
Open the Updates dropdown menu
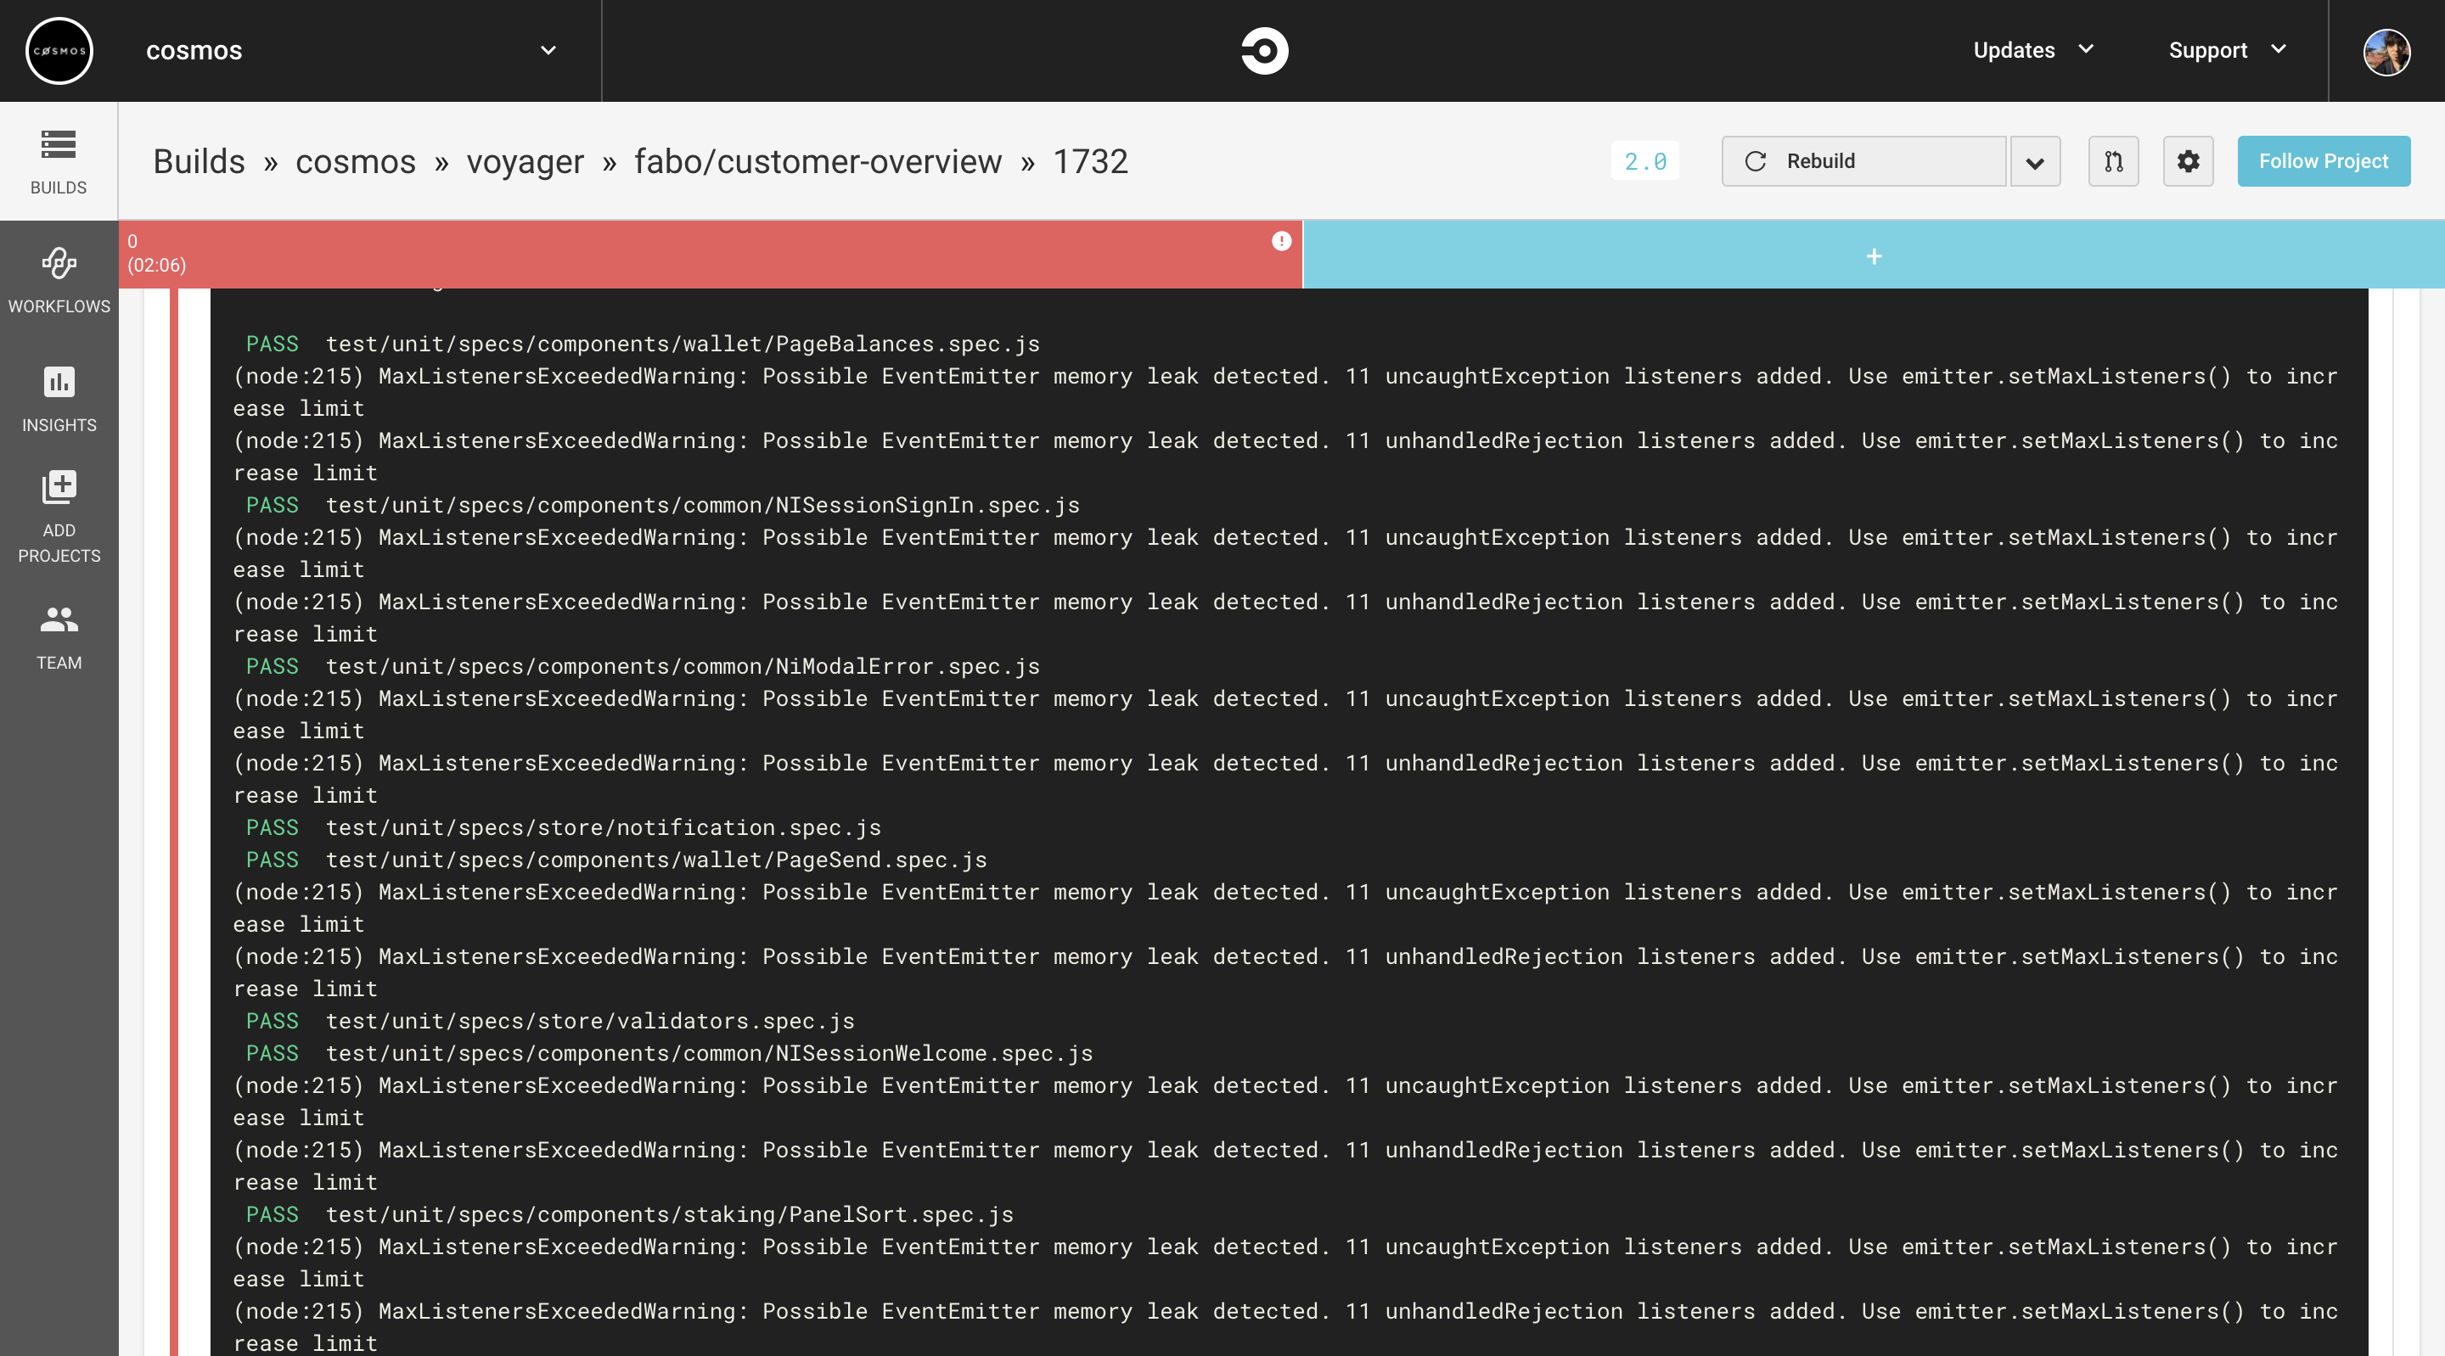(2033, 50)
